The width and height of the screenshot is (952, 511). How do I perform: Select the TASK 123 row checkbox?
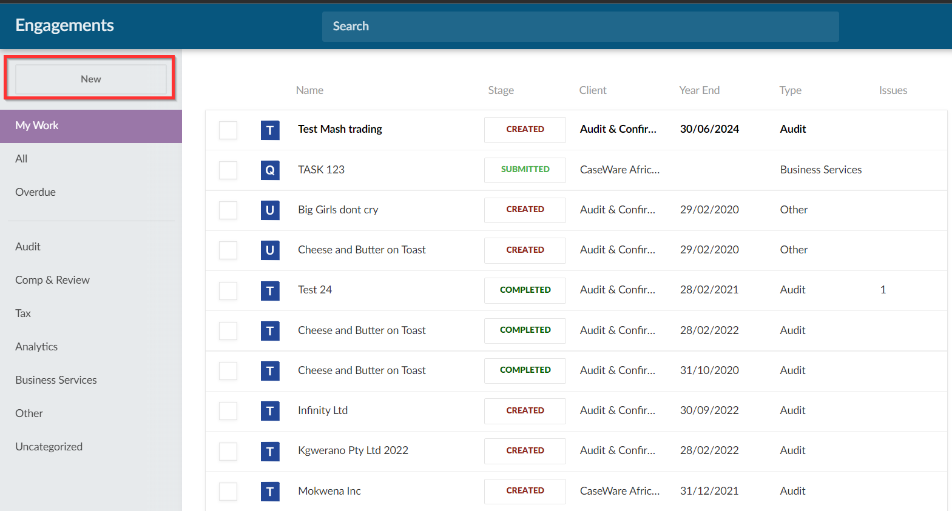[x=228, y=170]
